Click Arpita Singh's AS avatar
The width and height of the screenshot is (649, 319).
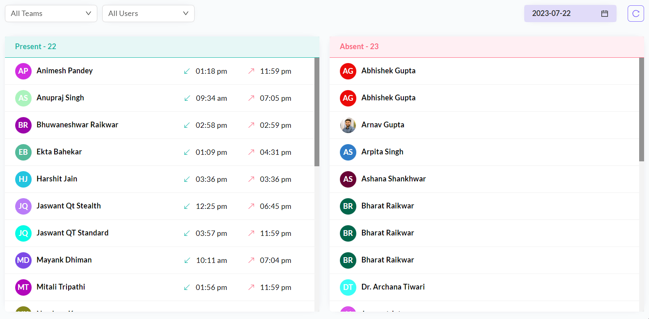click(348, 152)
